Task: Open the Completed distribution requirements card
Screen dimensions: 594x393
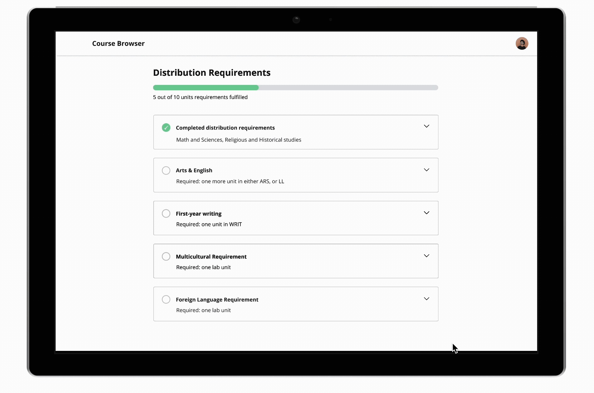Action: (295, 132)
